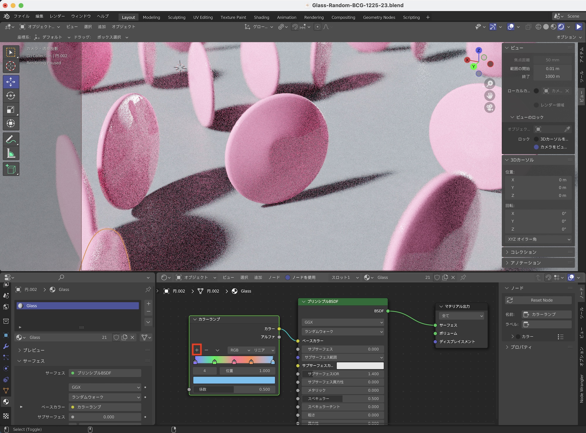Toggle the ノードを使用 checkbox
Image resolution: width=586 pixels, height=433 pixels.
tap(288, 277)
